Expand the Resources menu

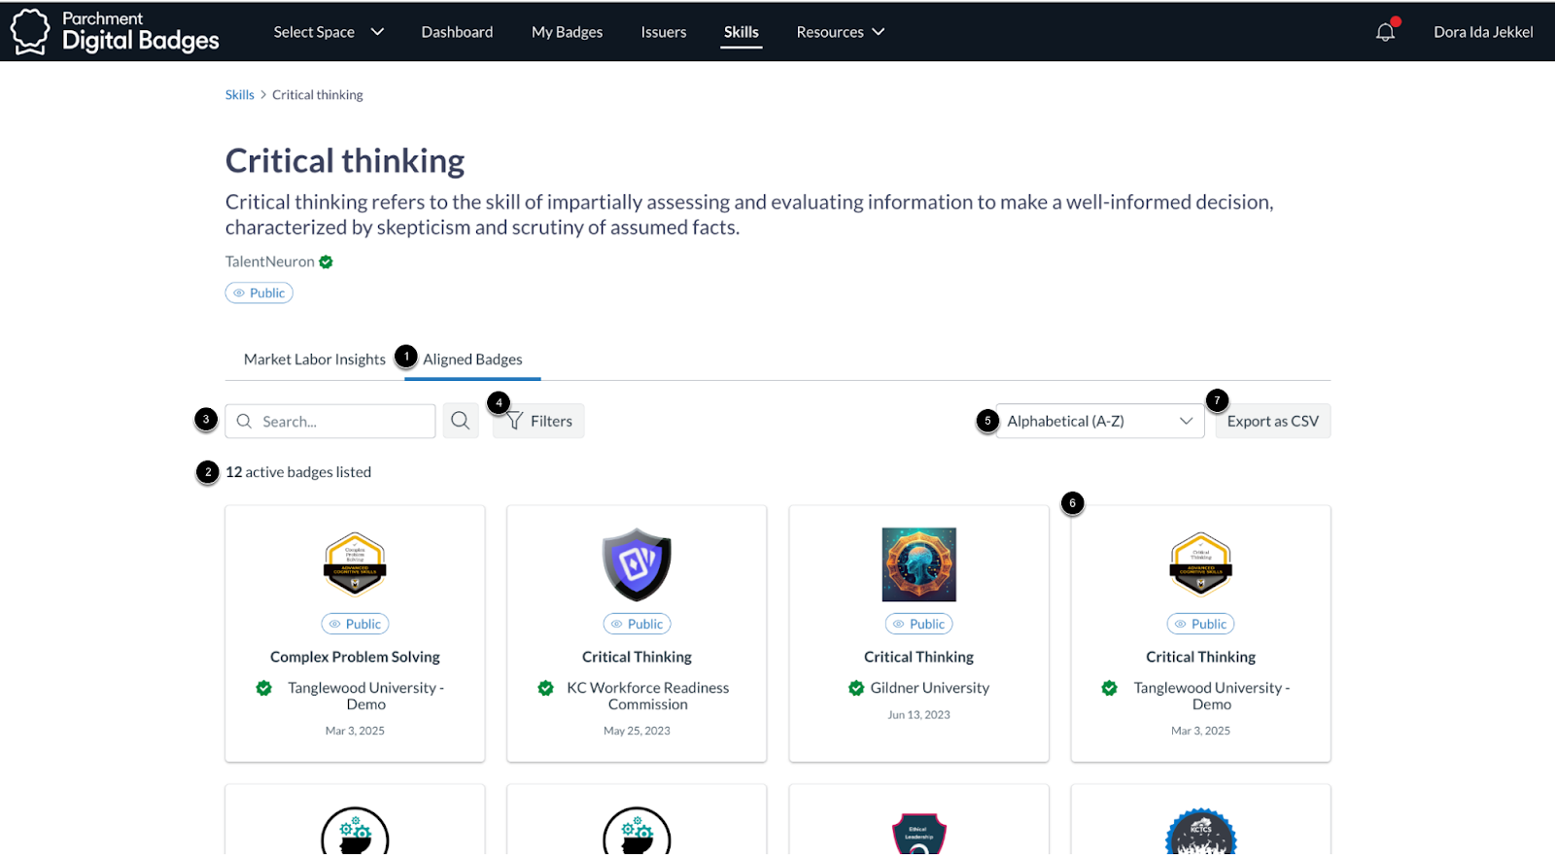[x=841, y=32]
